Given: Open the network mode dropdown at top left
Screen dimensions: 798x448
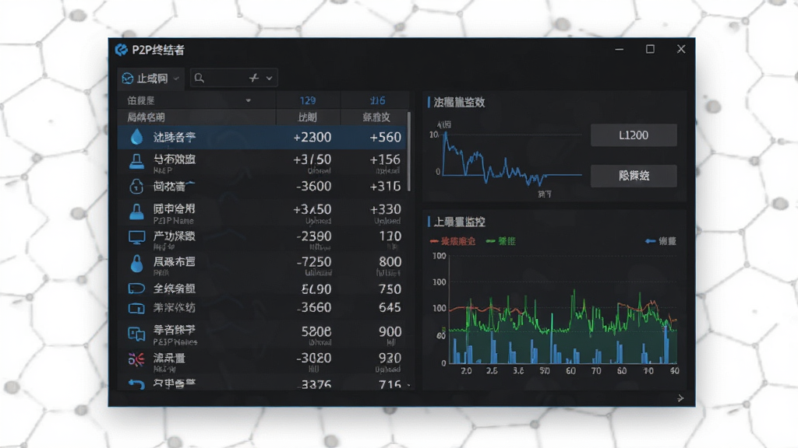Looking at the screenshot, I should tap(150, 79).
